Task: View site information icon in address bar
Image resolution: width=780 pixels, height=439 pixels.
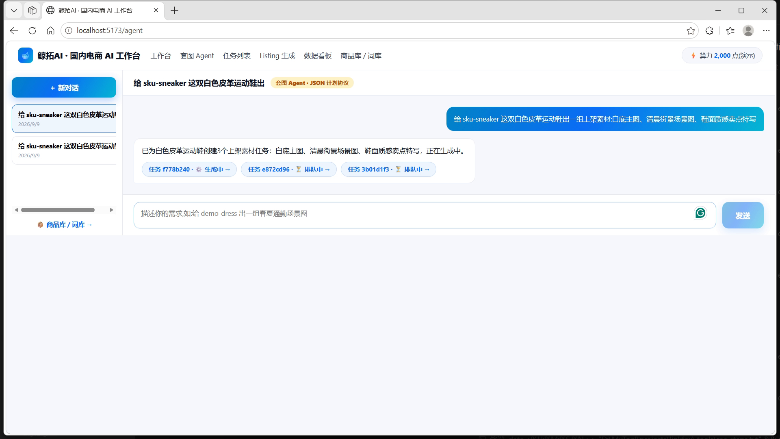Action: pyautogui.click(x=69, y=30)
